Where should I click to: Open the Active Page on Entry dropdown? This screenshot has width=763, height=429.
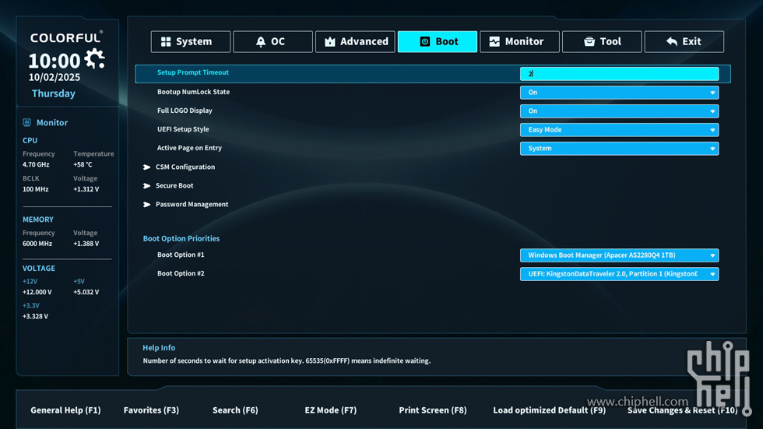tap(619, 149)
